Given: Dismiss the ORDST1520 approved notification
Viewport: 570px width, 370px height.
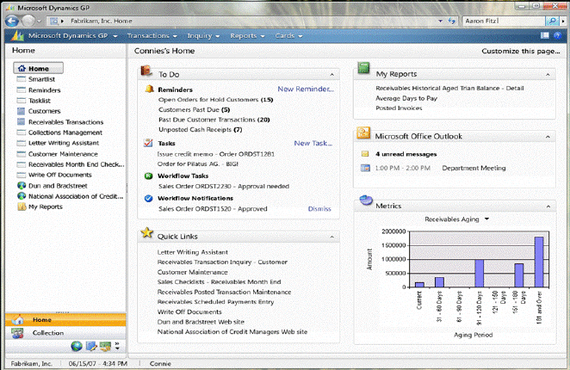Looking at the screenshot, I should 319,208.
